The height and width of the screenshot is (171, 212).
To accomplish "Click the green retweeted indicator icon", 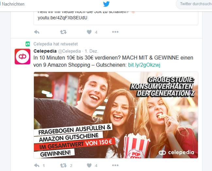I will coord(28,44).
